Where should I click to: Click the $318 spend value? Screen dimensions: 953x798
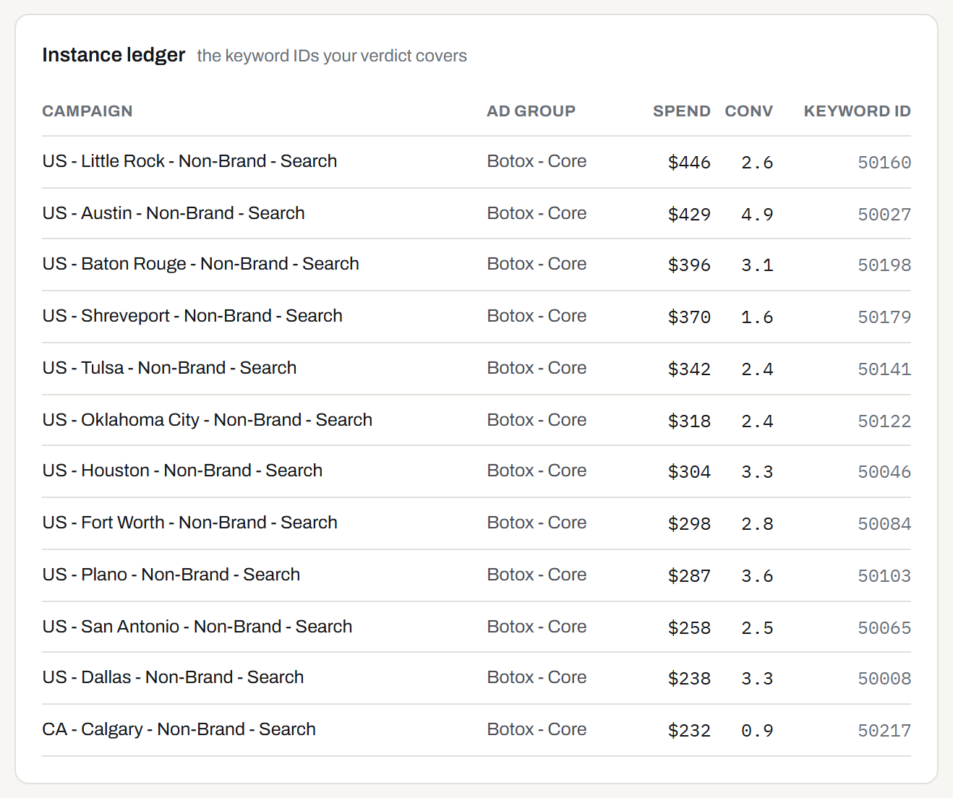tap(690, 421)
